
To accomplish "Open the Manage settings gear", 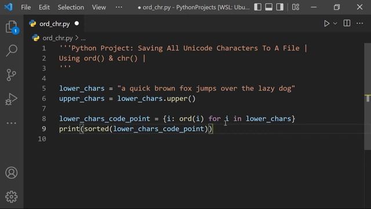I will pyautogui.click(x=12, y=197).
